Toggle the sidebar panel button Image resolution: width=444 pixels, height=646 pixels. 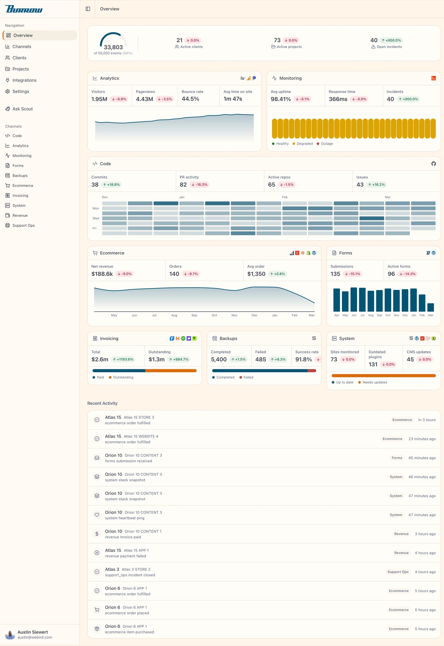point(88,9)
